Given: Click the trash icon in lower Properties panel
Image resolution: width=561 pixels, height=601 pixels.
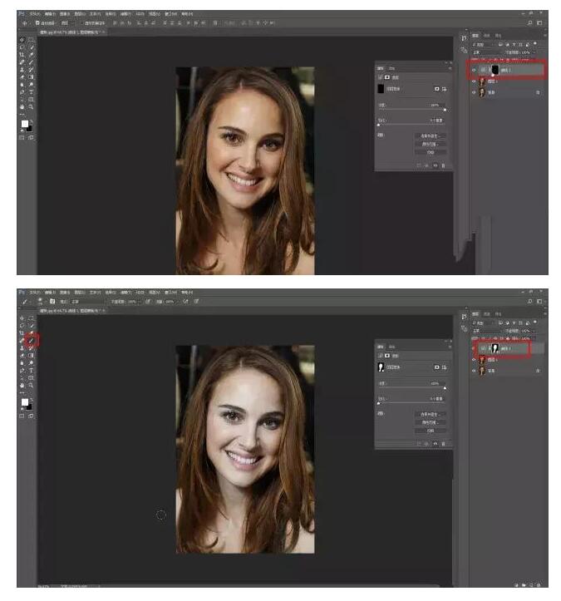Looking at the screenshot, I should (x=443, y=444).
